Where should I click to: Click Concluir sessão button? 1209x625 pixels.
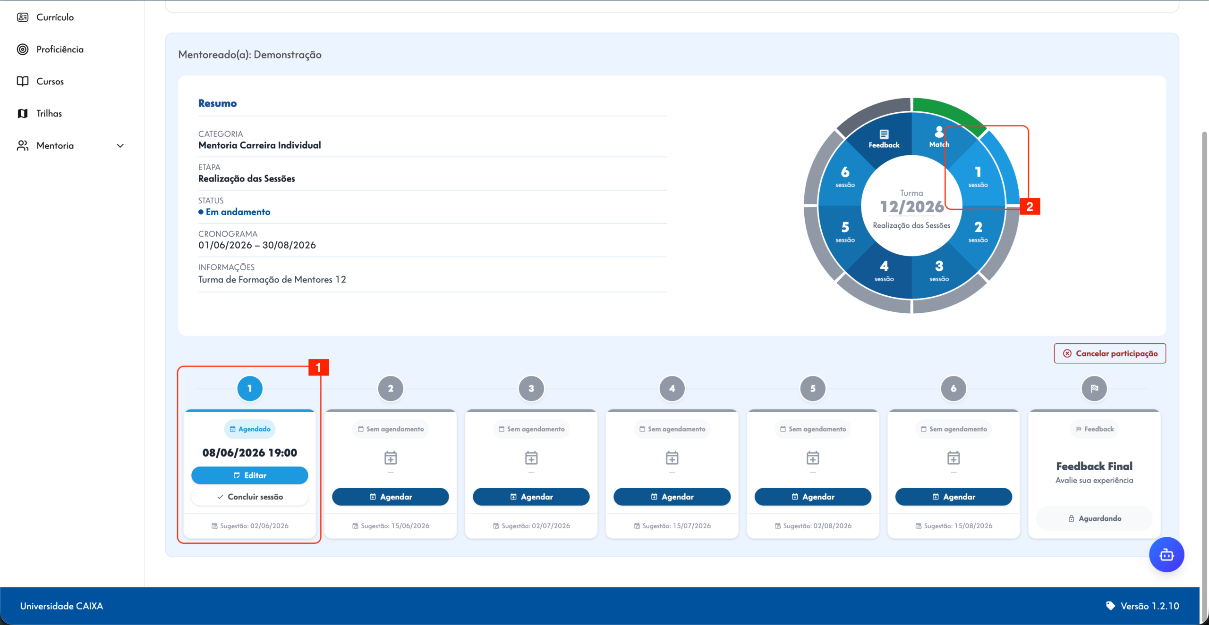(x=249, y=497)
